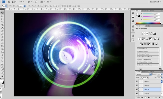Select the Magic Wand tool
Viewport: 163px width, 99px height.
click(2, 22)
